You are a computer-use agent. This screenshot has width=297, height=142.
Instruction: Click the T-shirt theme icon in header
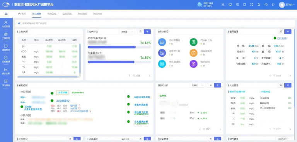click(273, 5)
